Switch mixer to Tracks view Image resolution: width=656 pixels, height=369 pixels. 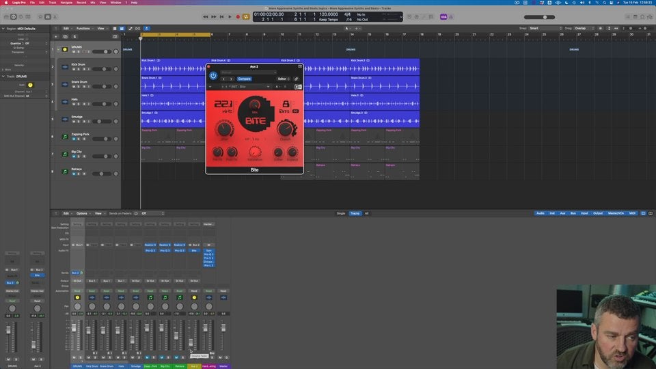coord(355,213)
